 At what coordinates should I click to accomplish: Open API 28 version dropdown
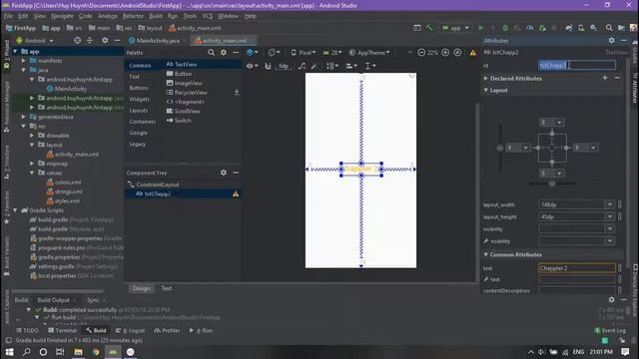pos(332,53)
